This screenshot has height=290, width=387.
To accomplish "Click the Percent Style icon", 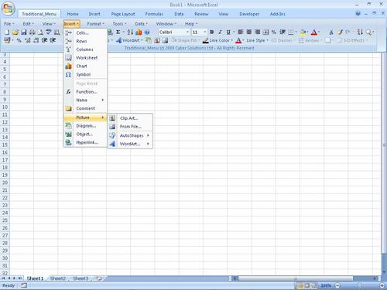I will coord(274,32).
